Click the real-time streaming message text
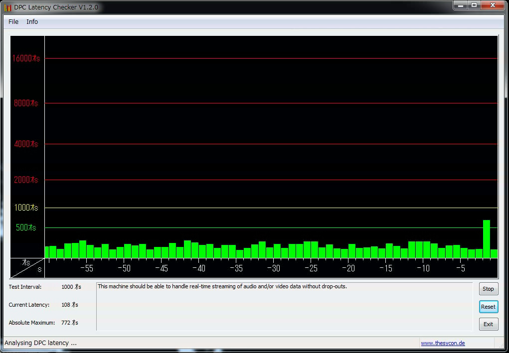Viewport: 509px width, 353px height. pyautogui.click(x=222, y=287)
